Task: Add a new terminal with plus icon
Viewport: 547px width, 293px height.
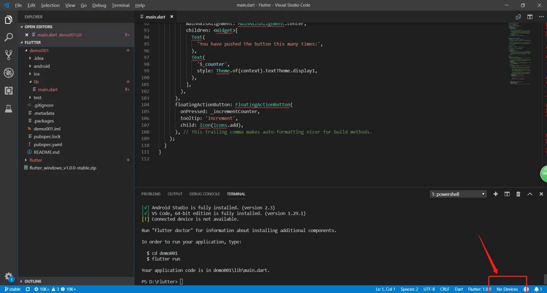Action: (x=496, y=194)
